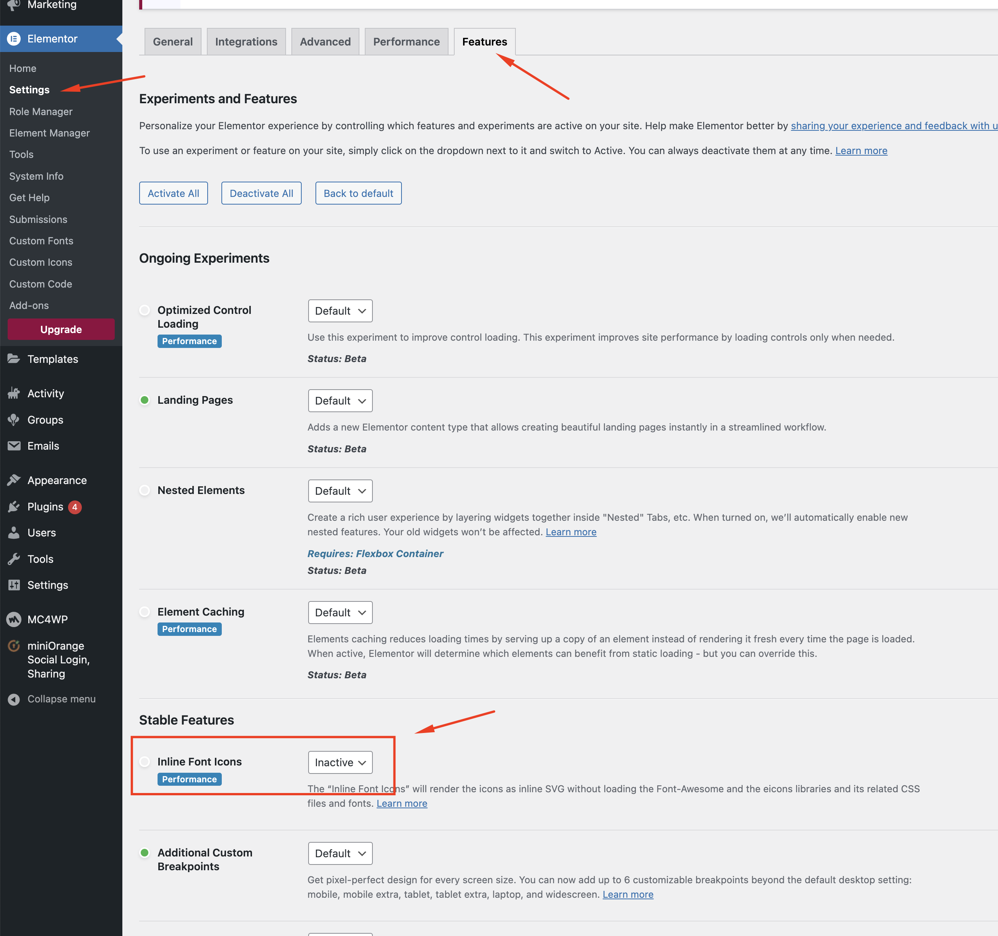
Task: Open Elementor top-level menu item
Action: click(x=61, y=39)
